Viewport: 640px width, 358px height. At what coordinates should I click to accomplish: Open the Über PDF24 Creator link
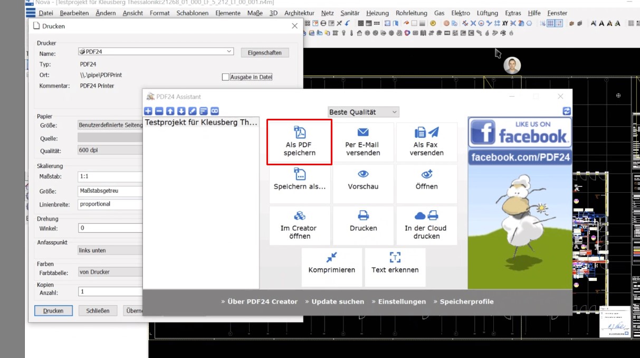[x=259, y=302]
